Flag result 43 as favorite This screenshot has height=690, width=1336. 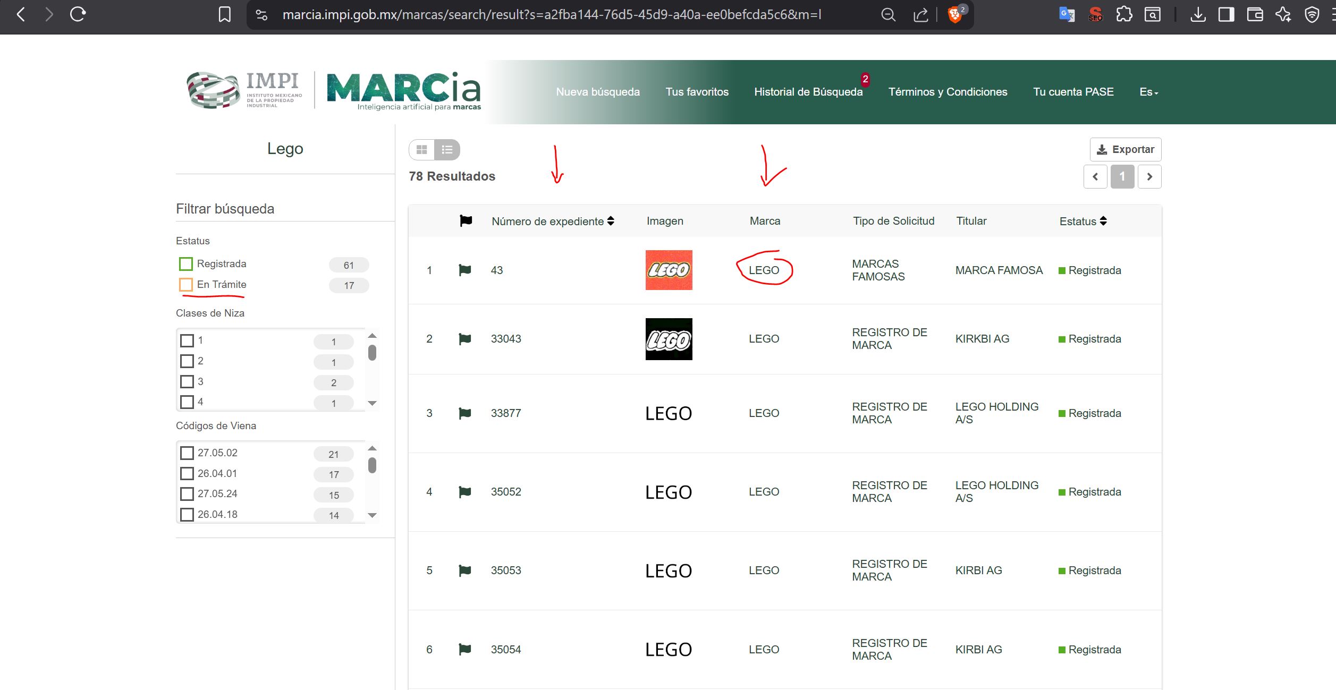click(x=465, y=270)
